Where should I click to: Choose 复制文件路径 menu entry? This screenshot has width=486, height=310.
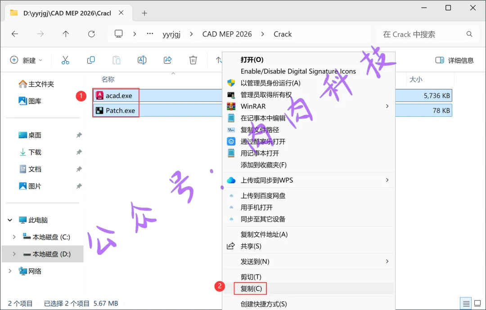tap(260, 130)
